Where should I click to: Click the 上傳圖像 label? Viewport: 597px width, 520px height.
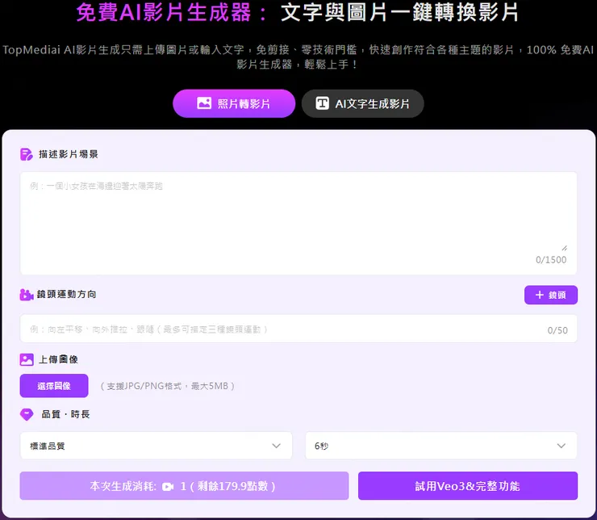pos(59,359)
